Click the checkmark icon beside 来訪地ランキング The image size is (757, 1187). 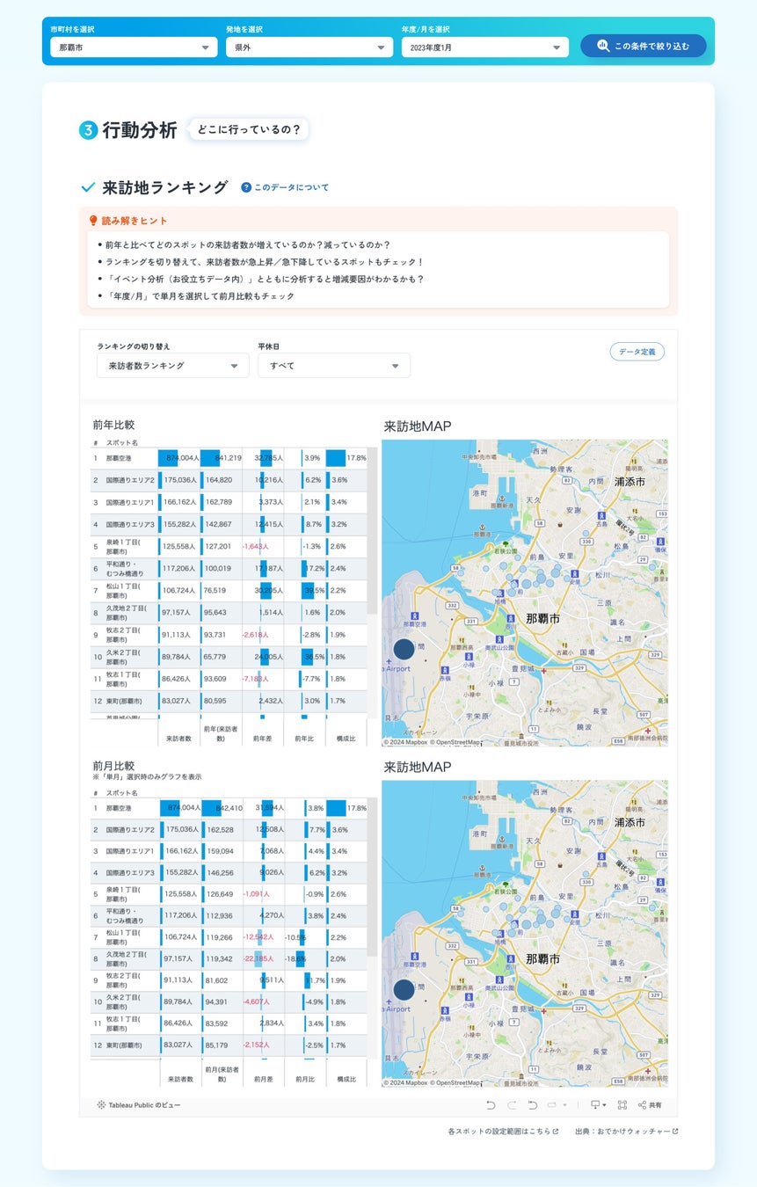[x=88, y=187]
